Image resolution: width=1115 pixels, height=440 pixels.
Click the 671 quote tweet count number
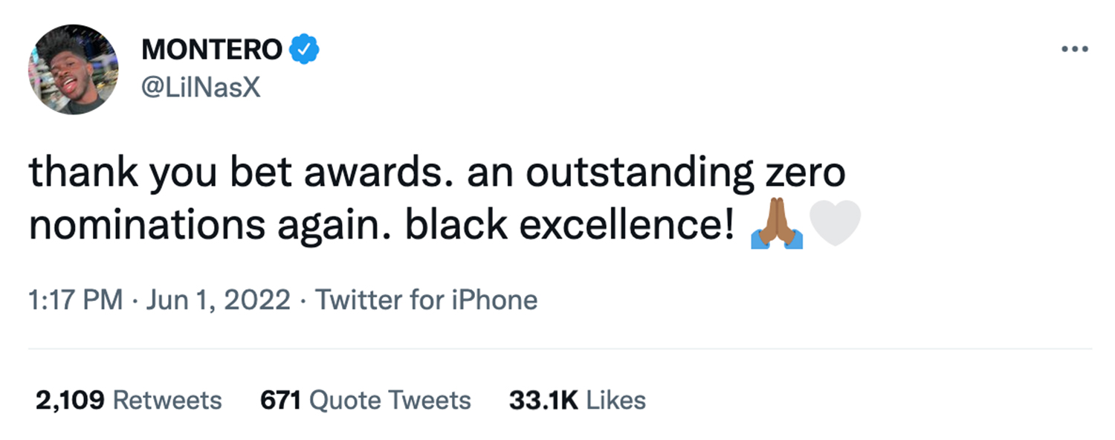280,401
